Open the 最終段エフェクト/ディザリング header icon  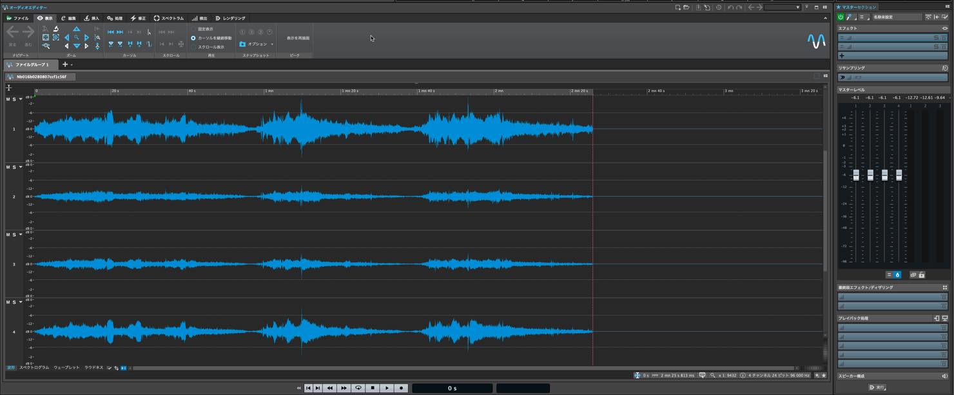point(945,288)
